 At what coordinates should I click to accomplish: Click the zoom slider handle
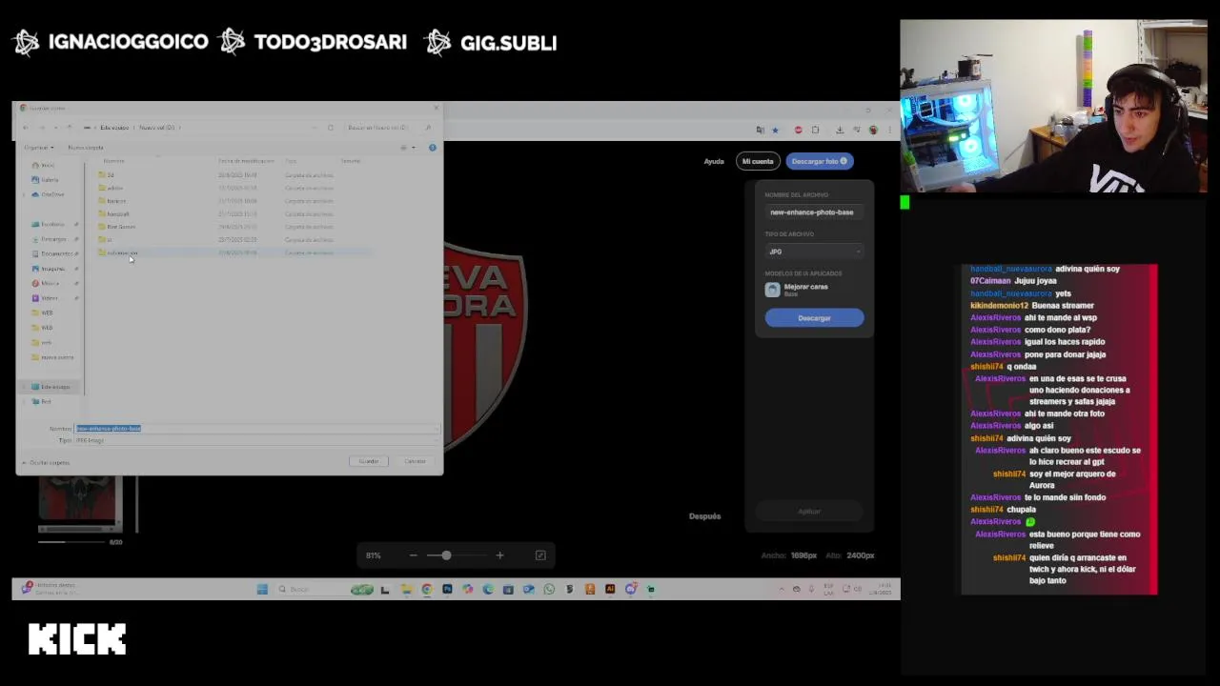click(446, 555)
